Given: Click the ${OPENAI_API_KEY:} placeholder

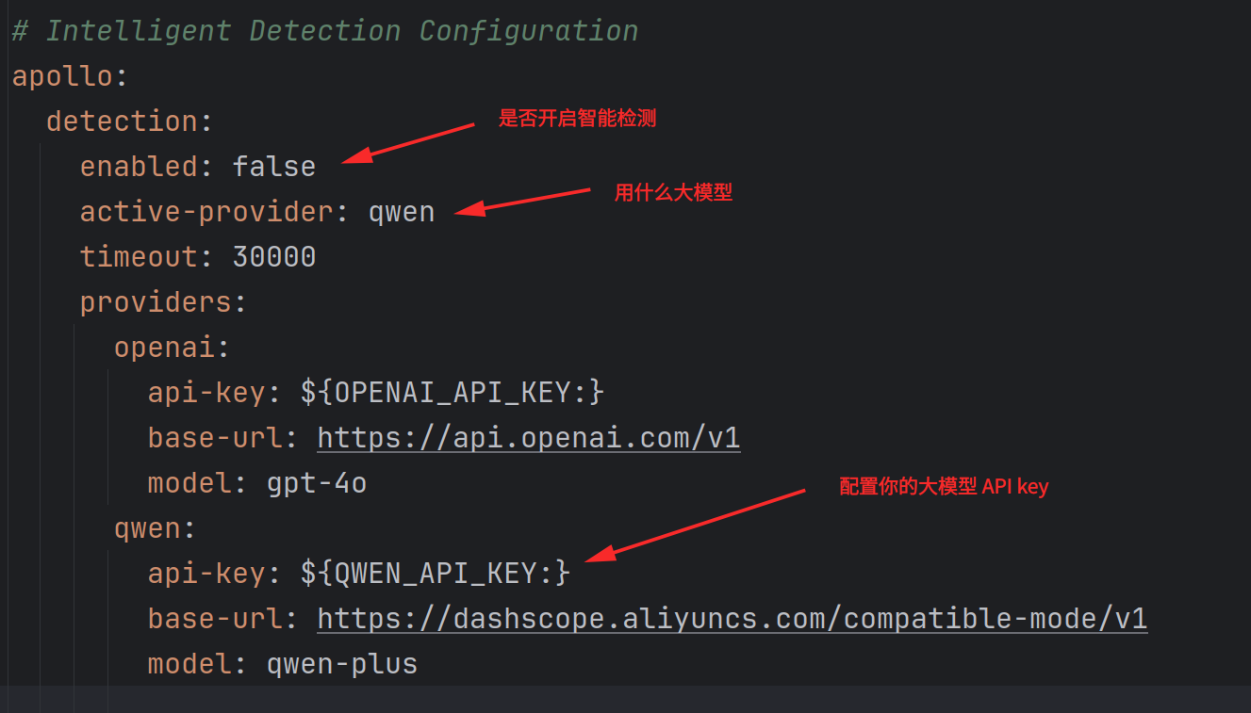Looking at the screenshot, I should pyautogui.click(x=452, y=393).
